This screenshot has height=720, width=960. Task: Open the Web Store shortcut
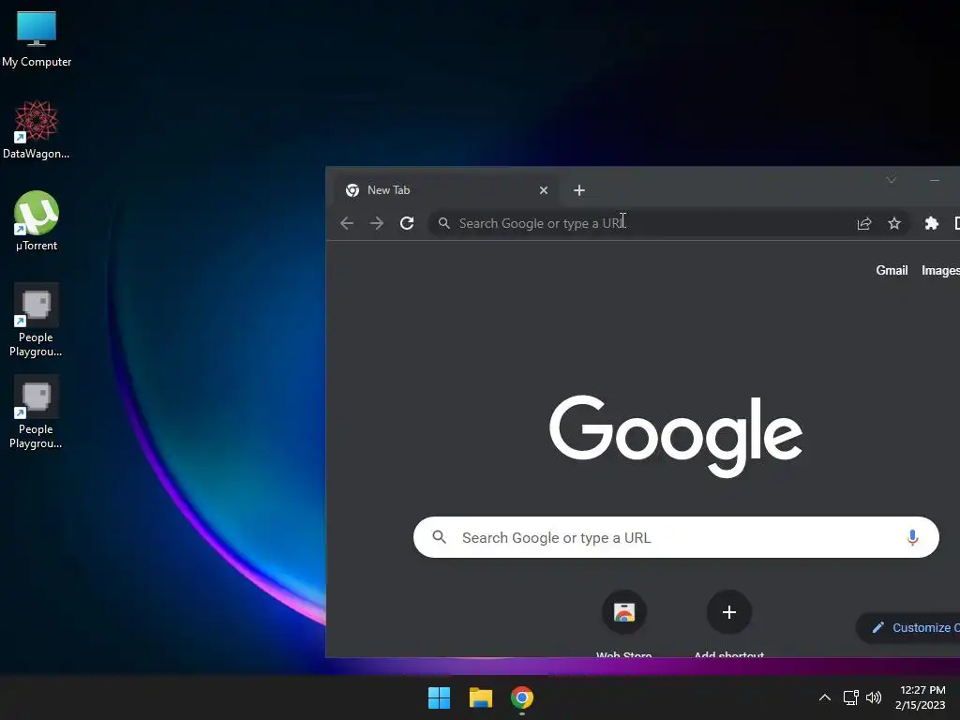(x=623, y=623)
